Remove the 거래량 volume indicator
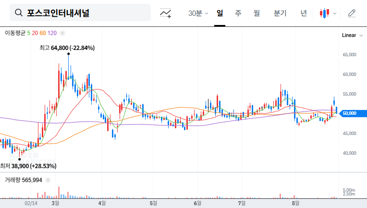The height and width of the screenshot is (208, 367). (x=48, y=180)
